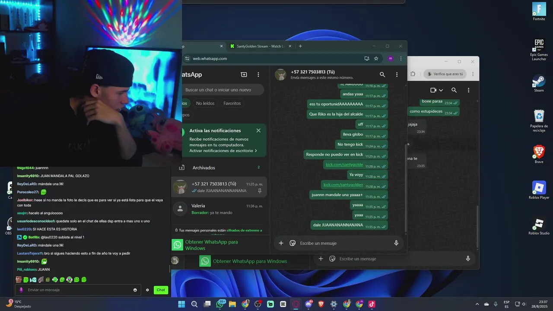Click site info icon left of web.whatsapp.com
This screenshot has width=553, height=311.
click(x=187, y=58)
